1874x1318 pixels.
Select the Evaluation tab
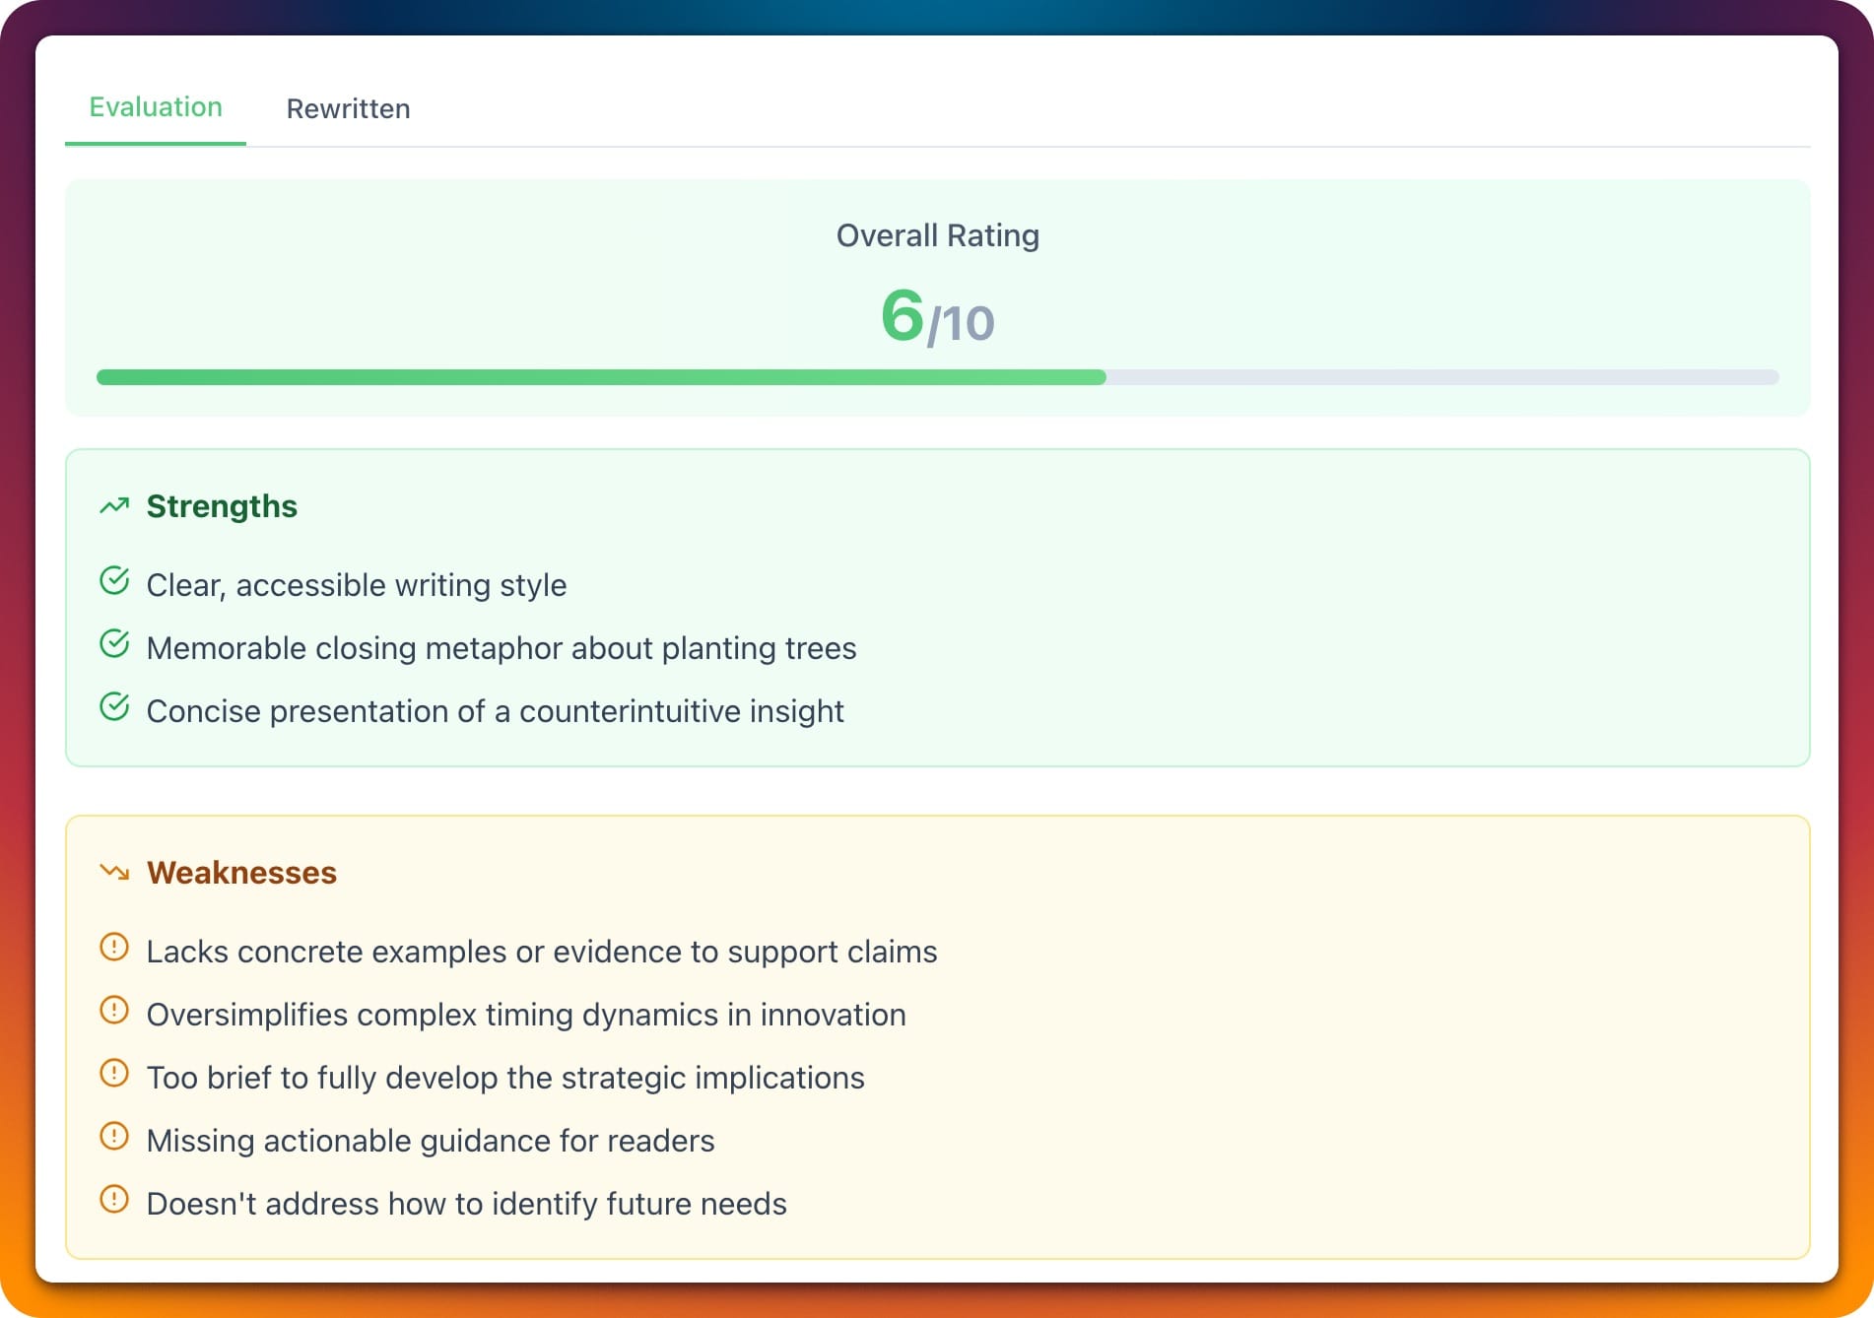[x=156, y=107]
